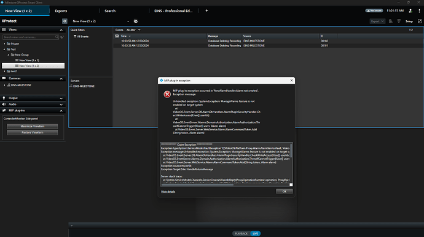The height and width of the screenshot is (237, 424).
Task: Click the funnel icon for All Events
Action: [x=75, y=36]
